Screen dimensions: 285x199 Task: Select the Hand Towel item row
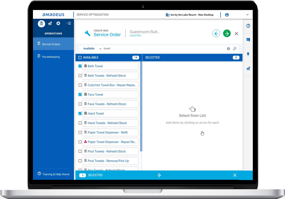[x=110, y=113]
